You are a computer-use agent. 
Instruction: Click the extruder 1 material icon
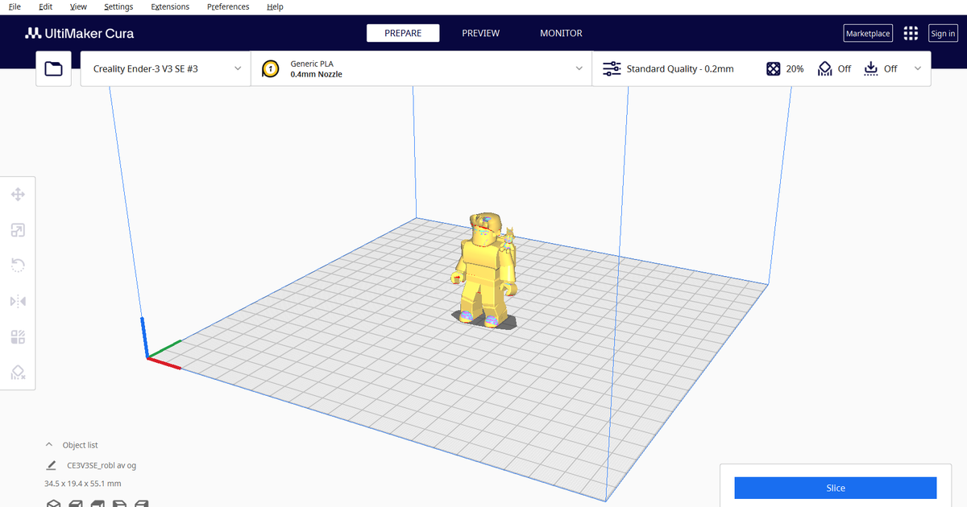tap(271, 69)
